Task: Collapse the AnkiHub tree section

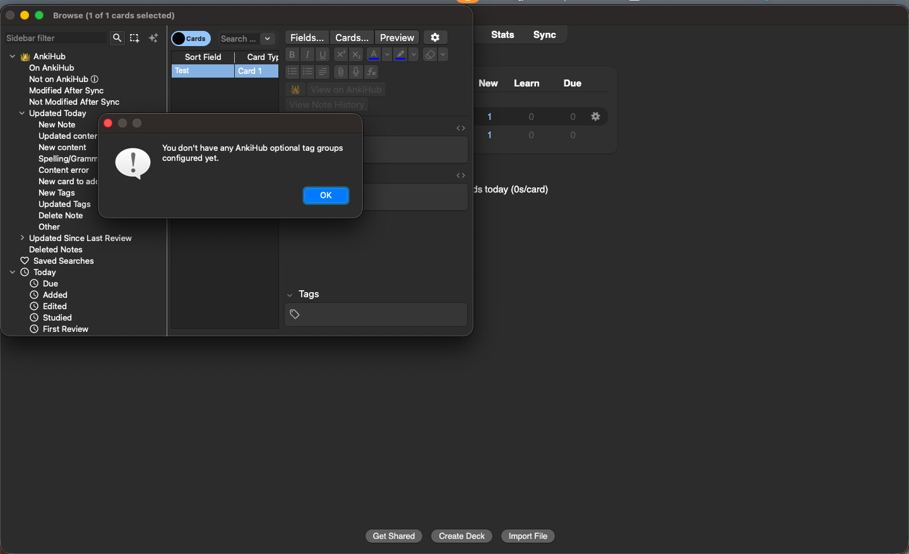Action: [x=13, y=56]
